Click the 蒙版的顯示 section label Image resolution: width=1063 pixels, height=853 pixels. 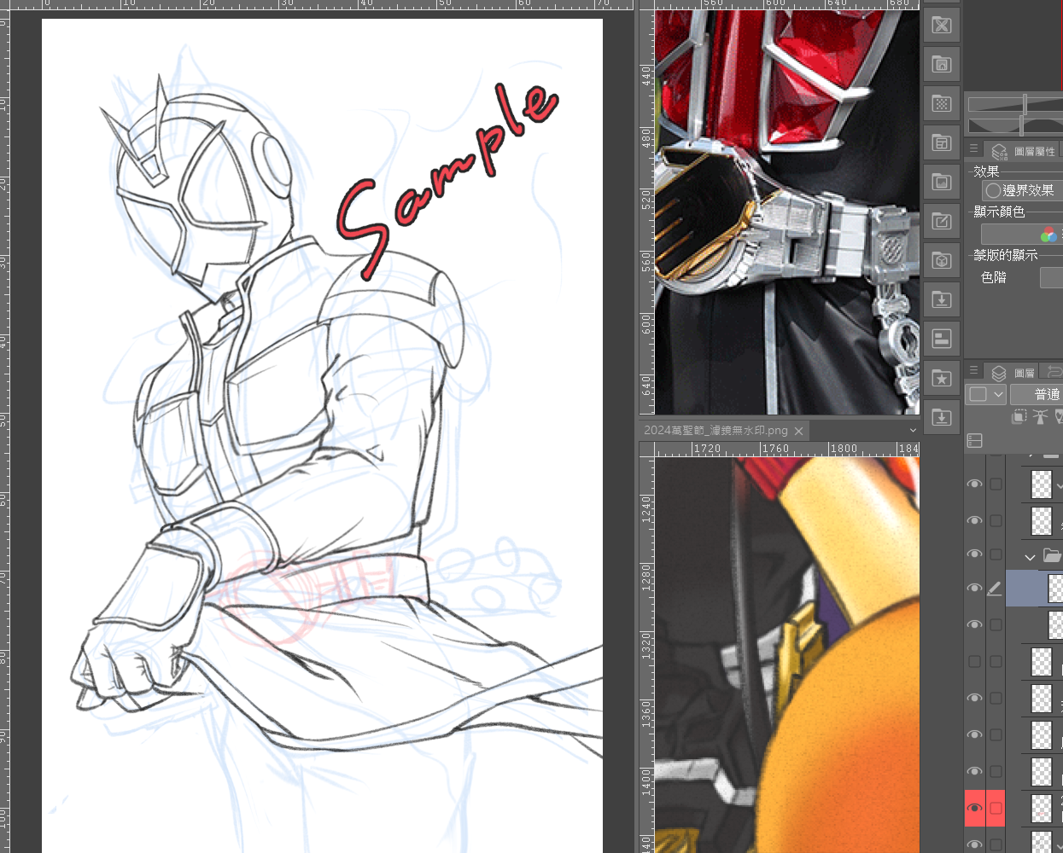click(x=1006, y=255)
